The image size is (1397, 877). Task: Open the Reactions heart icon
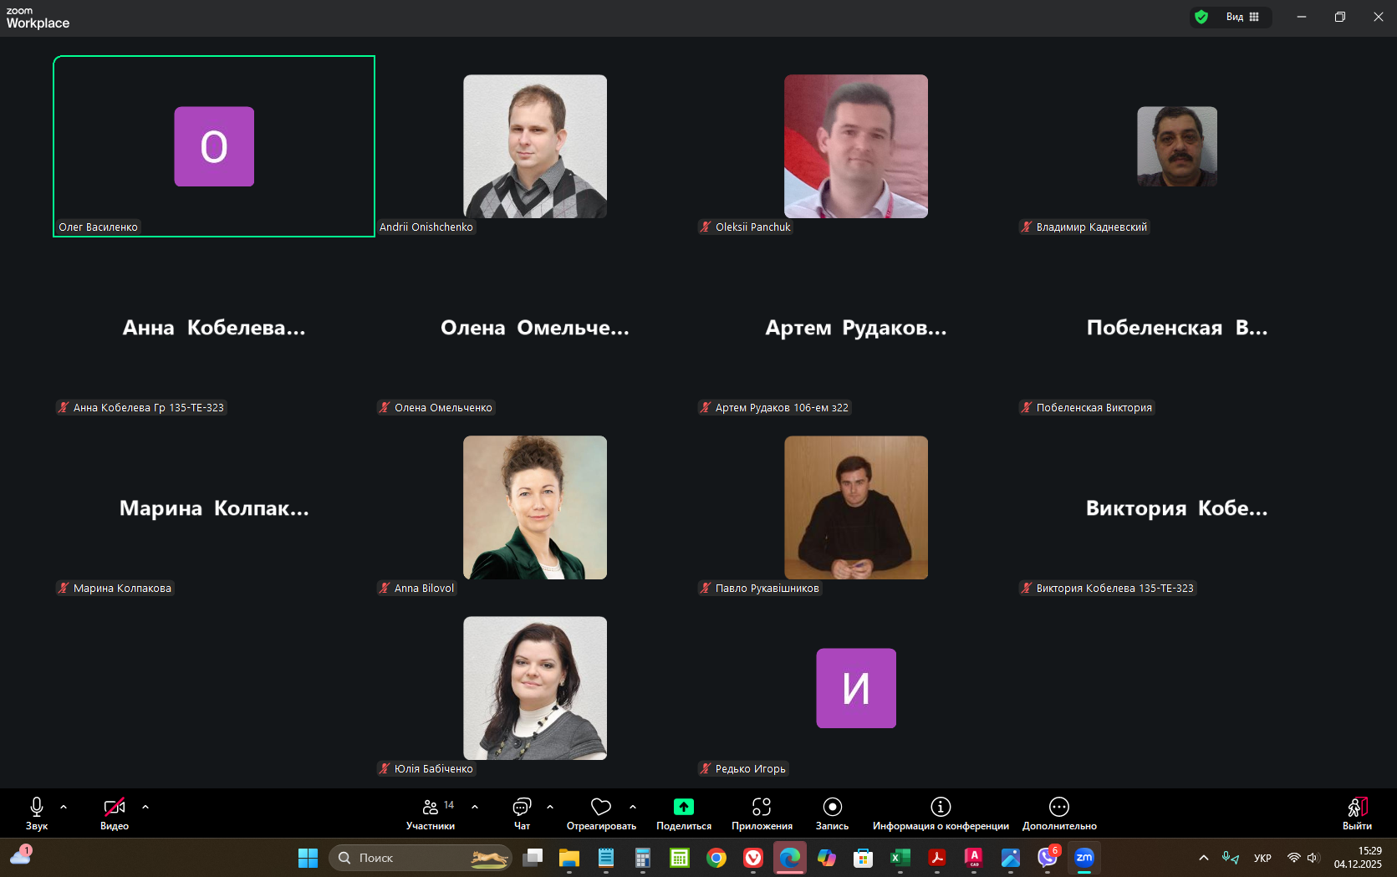pyautogui.click(x=600, y=813)
